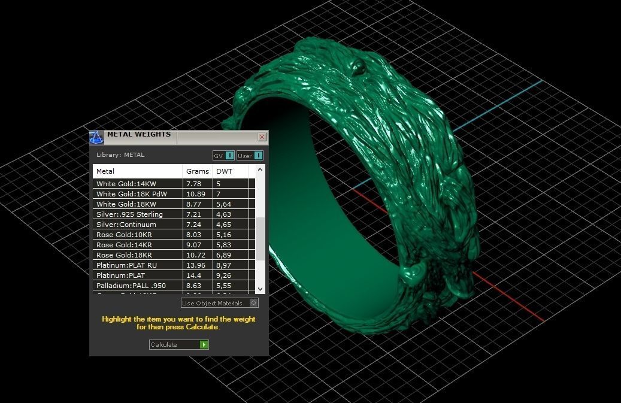Image resolution: width=621 pixels, height=403 pixels.
Task: Select the White Gold:14KW row
Action: (174, 184)
